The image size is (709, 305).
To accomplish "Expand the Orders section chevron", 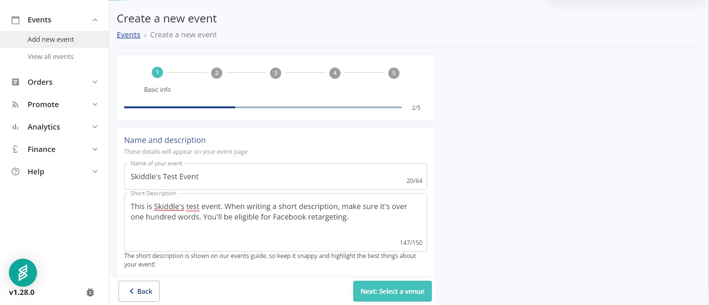I will click(95, 82).
